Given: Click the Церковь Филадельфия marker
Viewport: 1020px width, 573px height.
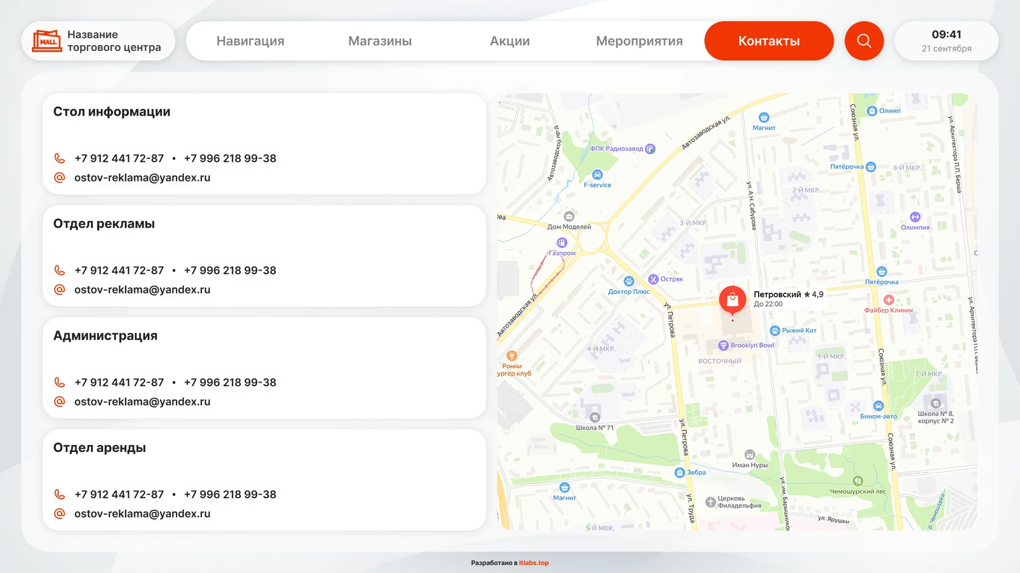Looking at the screenshot, I should [710, 502].
